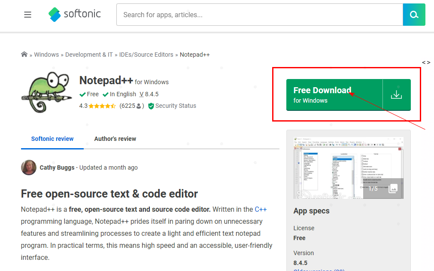Open the app screenshot gallery thumbnail

click(x=349, y=168)
